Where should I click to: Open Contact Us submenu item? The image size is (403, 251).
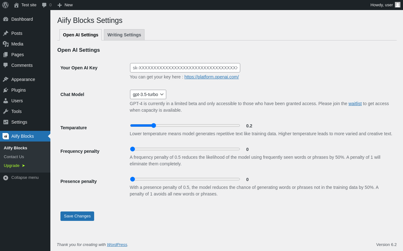tap(14, 157)
